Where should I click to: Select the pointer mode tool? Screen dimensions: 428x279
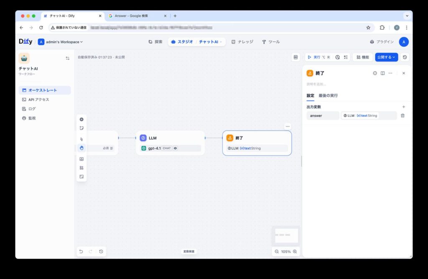point(82,139)
